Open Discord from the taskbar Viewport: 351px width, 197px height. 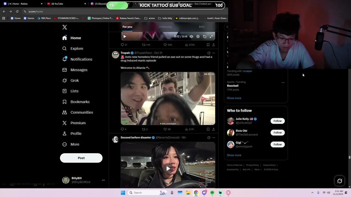click(204, 193)
